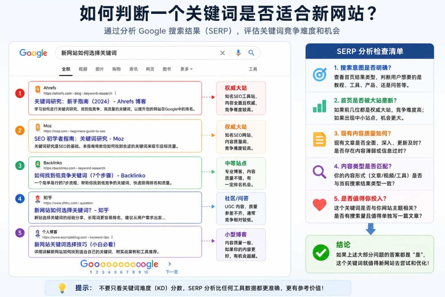
Task: Click the www.zhihu.com question URL
Action: (x=68, y=203)
